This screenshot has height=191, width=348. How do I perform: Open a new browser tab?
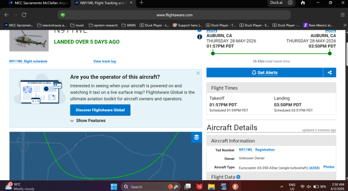pyautogui.click(x=141, y=3)
